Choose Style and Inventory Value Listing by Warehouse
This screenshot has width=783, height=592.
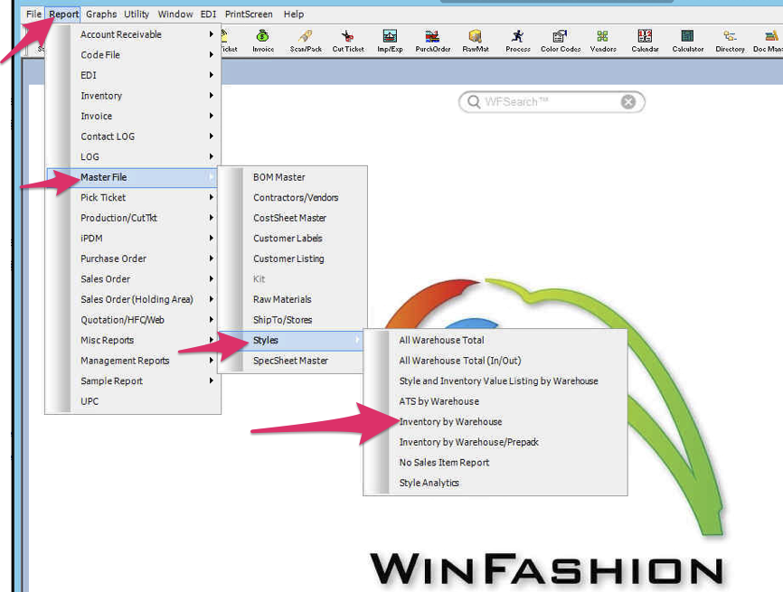495,381
